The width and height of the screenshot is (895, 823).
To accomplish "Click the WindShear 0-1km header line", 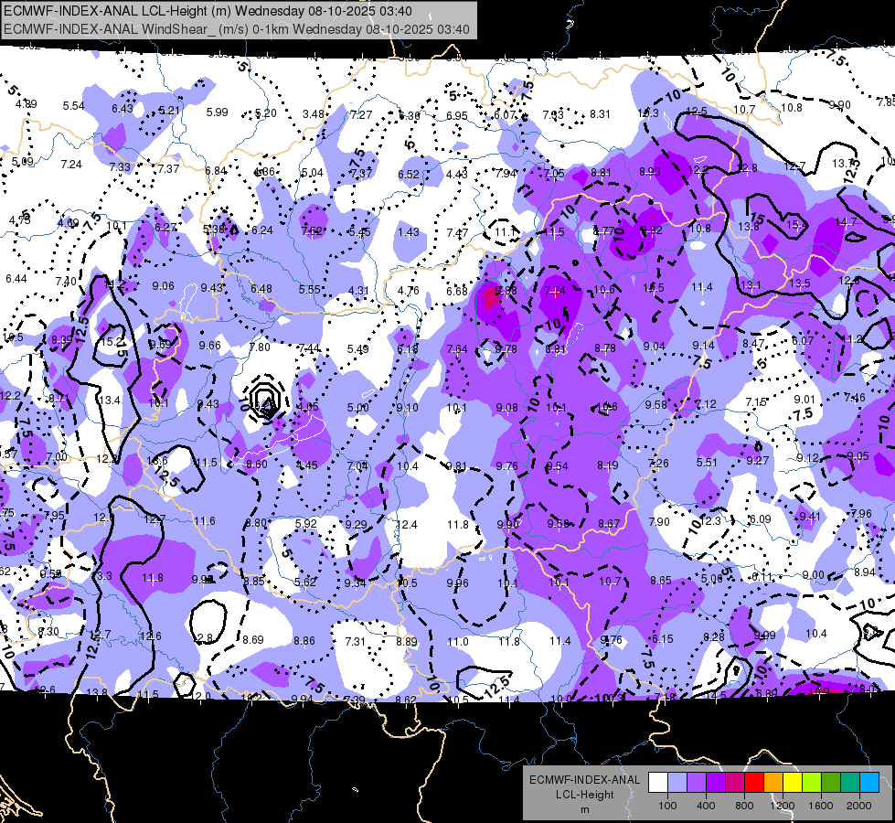I will [236, 29].
